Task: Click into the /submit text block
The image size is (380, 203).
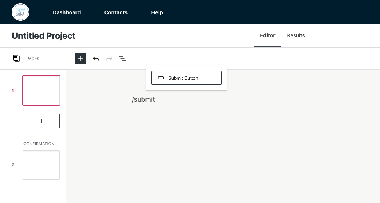Action: (x=143, y=99)
